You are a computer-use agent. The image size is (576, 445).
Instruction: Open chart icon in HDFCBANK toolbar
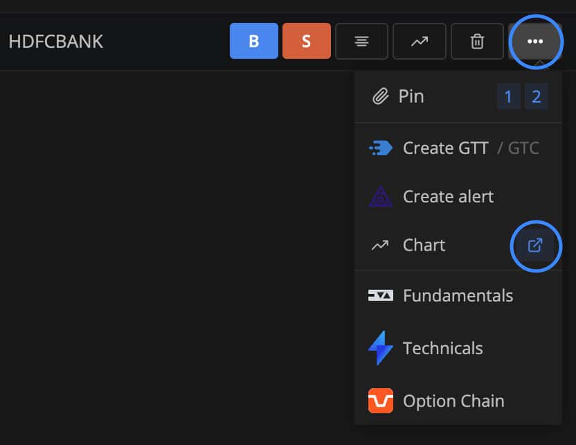click(x=420, y=41)
